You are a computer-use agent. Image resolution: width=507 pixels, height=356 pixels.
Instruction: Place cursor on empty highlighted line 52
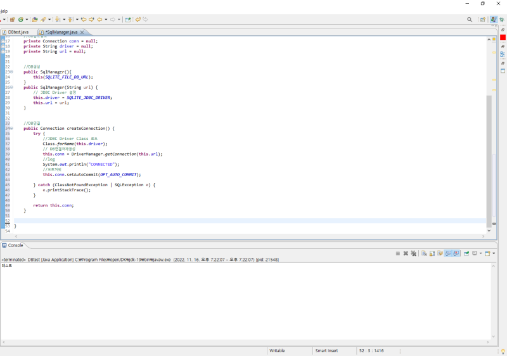[x=250, y=220]
